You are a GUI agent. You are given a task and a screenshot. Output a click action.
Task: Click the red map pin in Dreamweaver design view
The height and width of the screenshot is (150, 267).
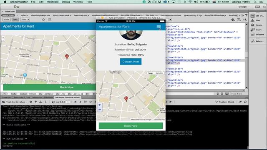pos(67,57)
